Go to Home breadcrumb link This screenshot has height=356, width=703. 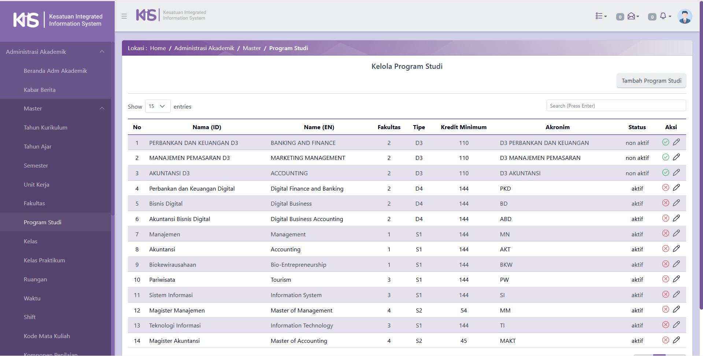click(x=158, y=48)
